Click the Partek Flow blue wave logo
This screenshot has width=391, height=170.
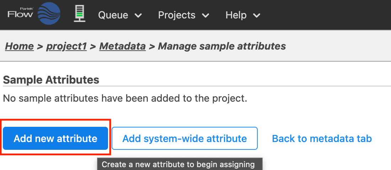[49, 14]
